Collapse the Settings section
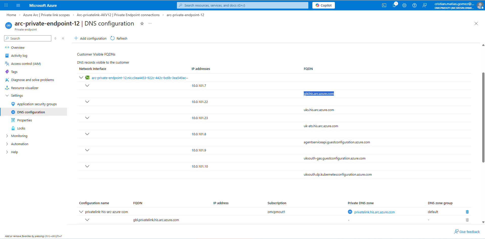This screenshot has height=239, width=485. (x=7, y=95)
